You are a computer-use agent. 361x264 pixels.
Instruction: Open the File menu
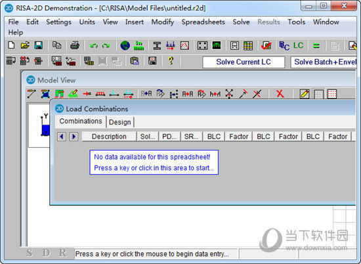pyautogui.click(x=13, y=22)
